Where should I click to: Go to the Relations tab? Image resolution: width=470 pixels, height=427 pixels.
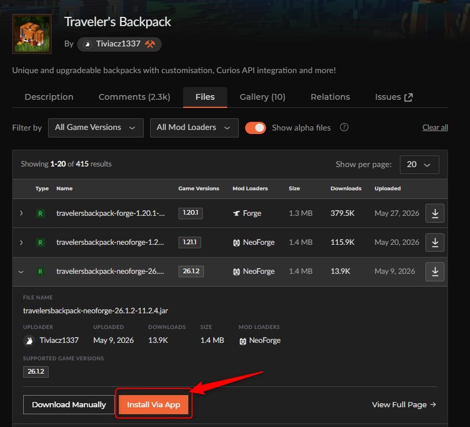(x=330, y=97)
